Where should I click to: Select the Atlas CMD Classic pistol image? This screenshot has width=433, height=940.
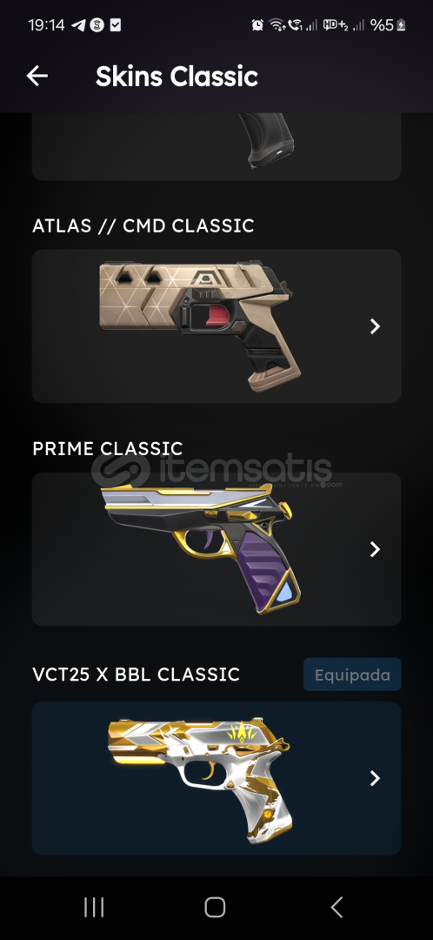[x=196, y=326]
